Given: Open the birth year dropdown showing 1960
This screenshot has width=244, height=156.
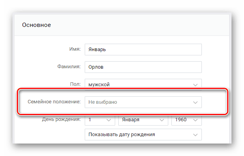Looking at the screenshot, I should [x=186, y=121].
